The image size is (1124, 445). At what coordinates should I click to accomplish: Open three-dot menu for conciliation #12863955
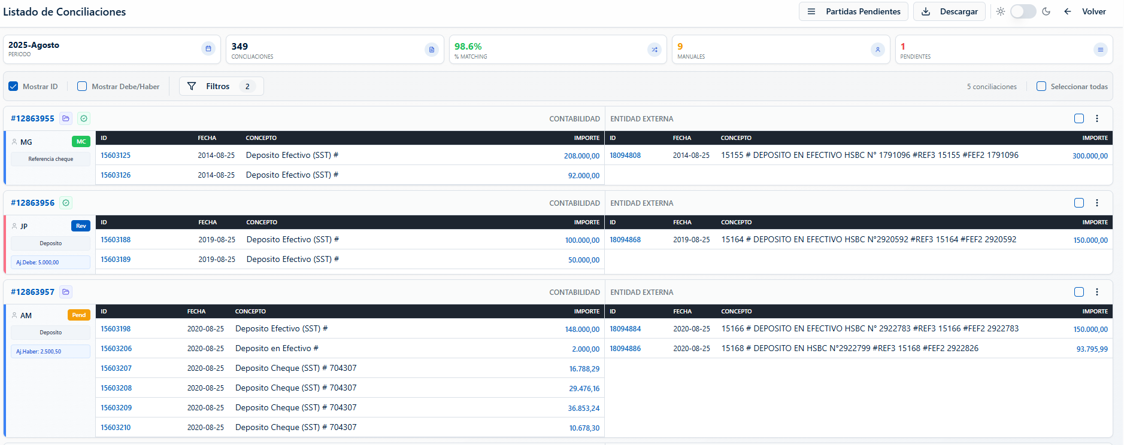[x=1097, y=118]
